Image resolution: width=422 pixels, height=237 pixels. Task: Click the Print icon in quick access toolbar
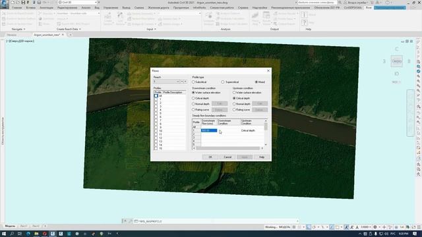[39, 3]
